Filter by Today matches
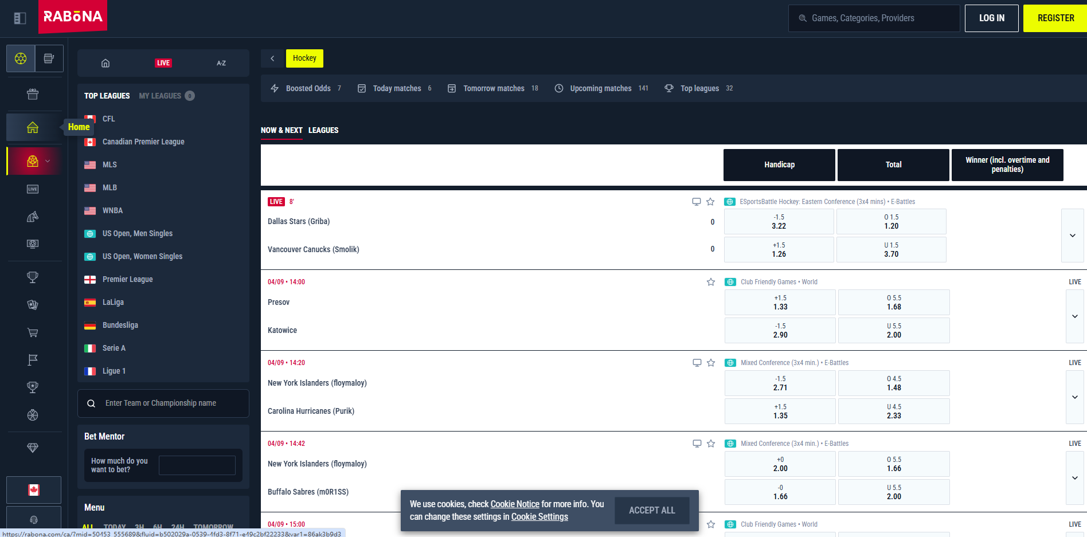Viewport: 1087px width, 537px height. click(x=394, y=88)
